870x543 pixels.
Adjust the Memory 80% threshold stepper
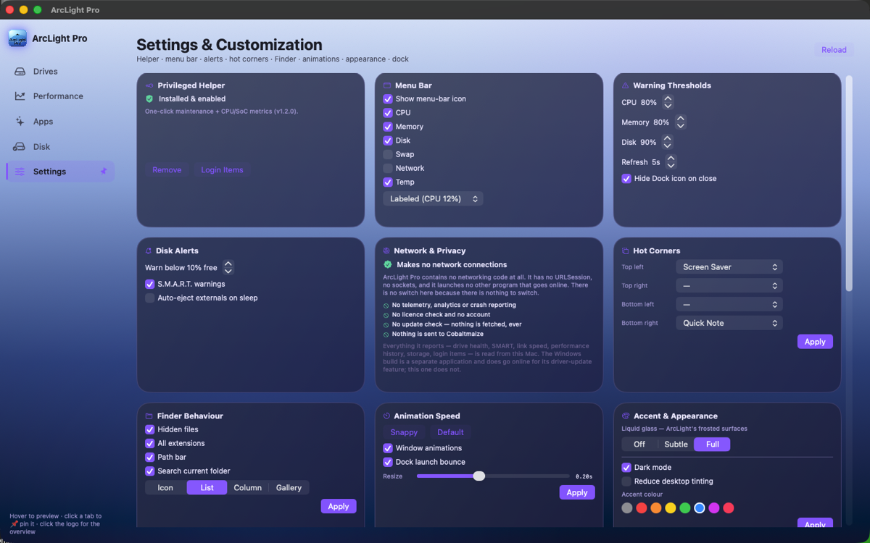(680, 122)
